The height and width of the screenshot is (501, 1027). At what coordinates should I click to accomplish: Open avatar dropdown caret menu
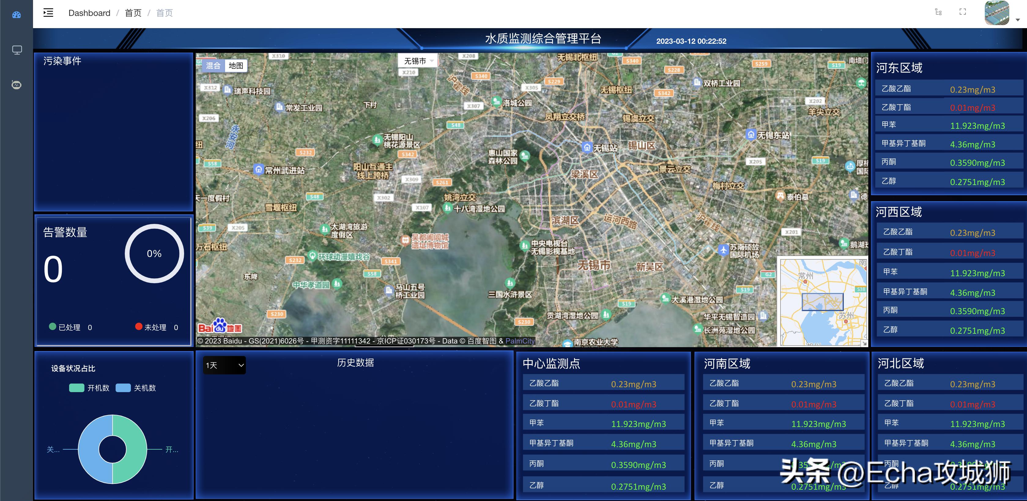(x=1018, y=20)
